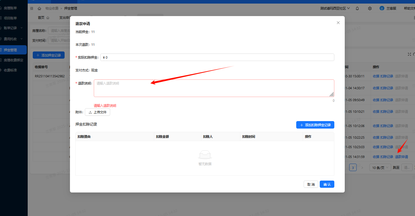Click the home icon in breadcrumb
Screen dimensions: 415x216
39,8
